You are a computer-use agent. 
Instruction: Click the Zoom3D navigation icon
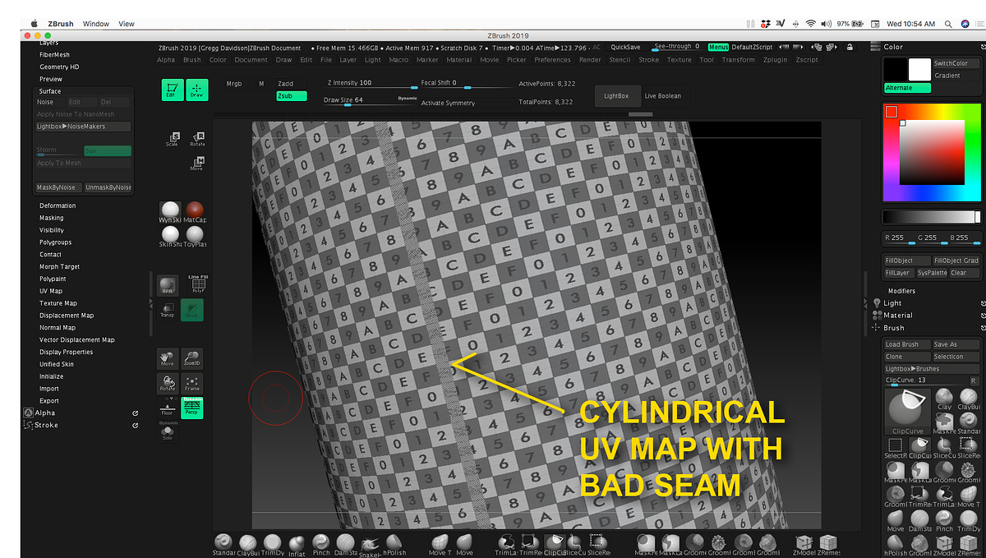[x=192, y=358]
